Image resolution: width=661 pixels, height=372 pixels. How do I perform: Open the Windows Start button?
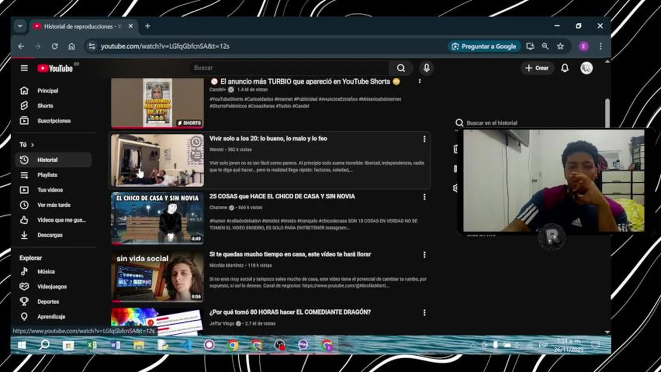click(22, 345)
